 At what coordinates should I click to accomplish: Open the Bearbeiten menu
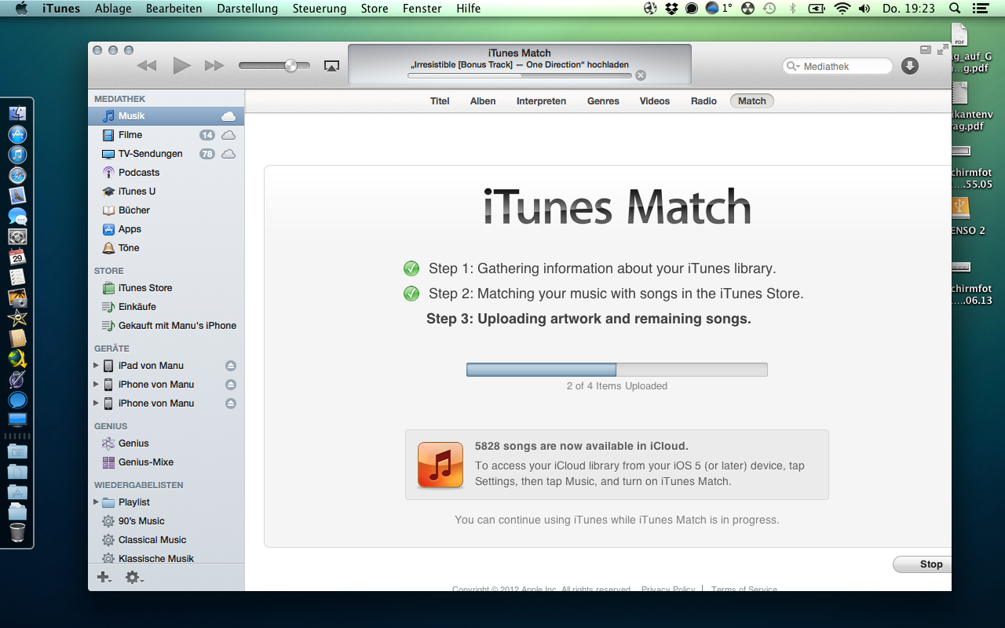point(174,9)
